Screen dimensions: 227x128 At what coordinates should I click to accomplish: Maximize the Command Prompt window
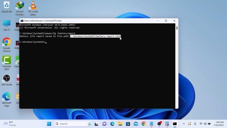pos(166,21)
